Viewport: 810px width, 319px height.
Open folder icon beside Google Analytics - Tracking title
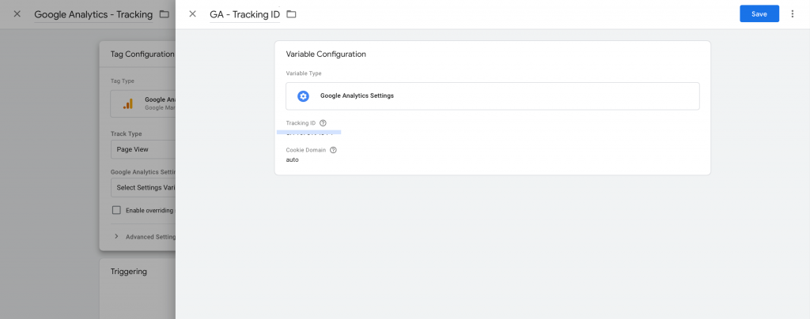click(165, 14)
